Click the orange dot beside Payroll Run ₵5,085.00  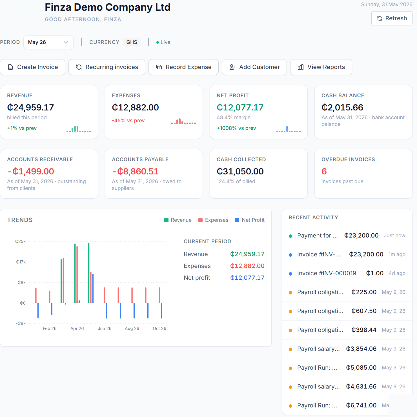coord(290,368)
